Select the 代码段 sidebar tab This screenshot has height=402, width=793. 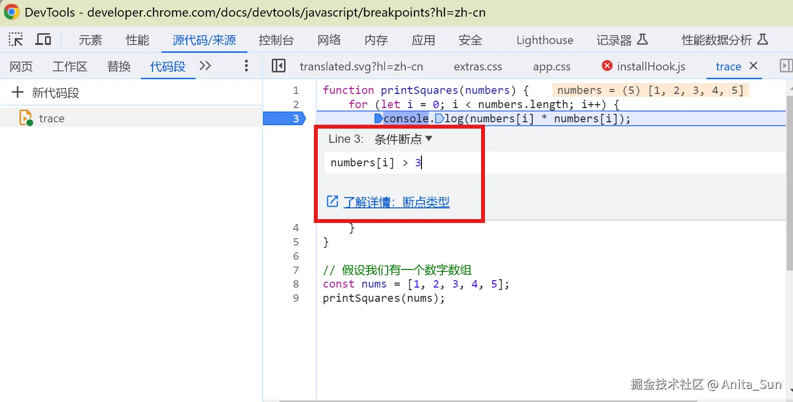[168, 67]
